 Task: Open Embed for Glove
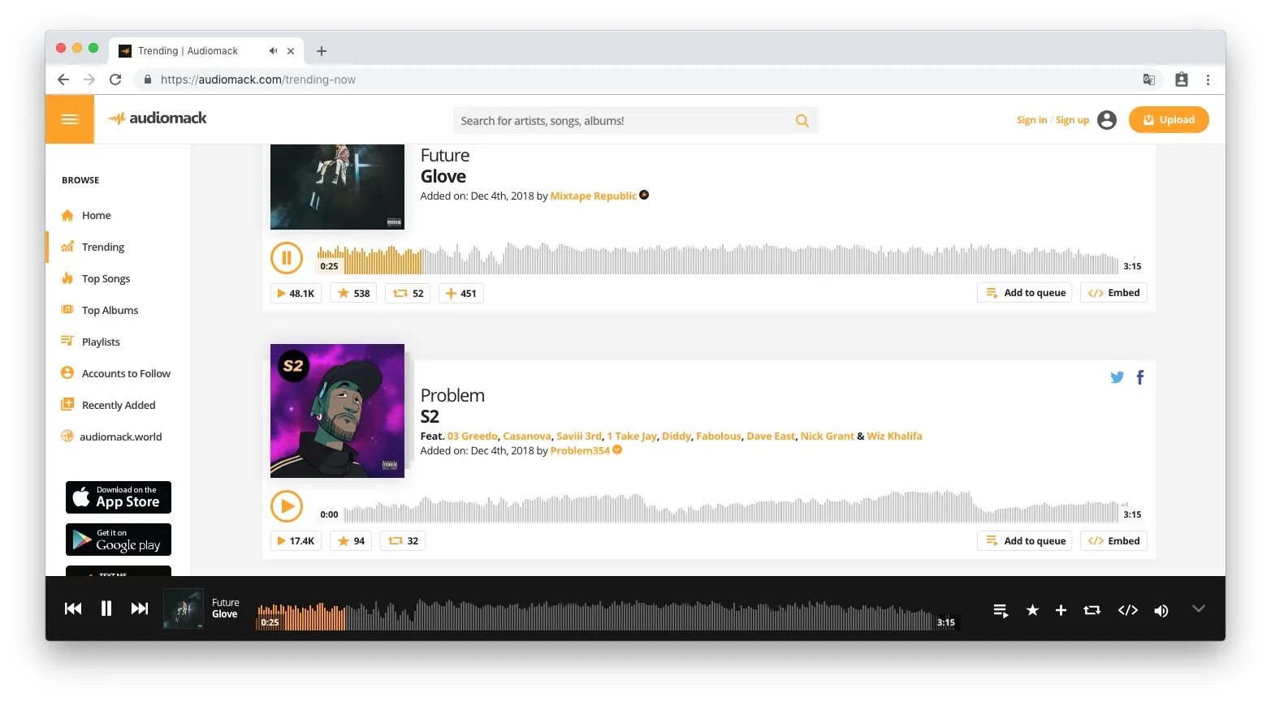(1113, 293)
